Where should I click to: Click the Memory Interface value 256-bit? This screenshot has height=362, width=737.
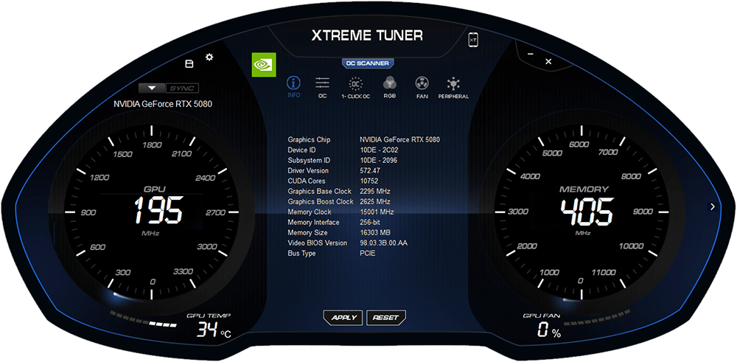tap(370, 223)
